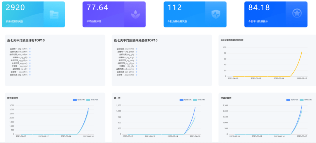Click the 77.64 平均质量评分 summary card
This screenshot has height=143, width=316.
[x=114, y=14]
